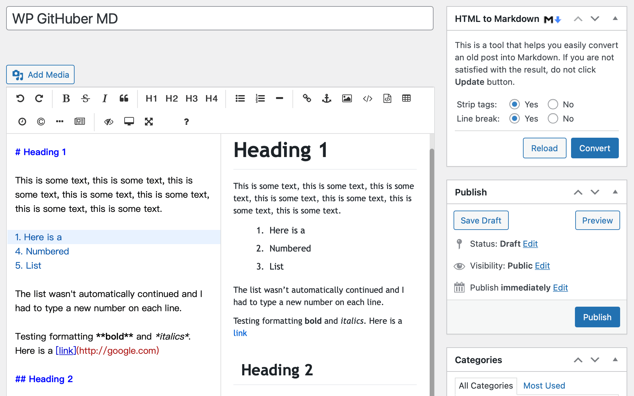Insert a horizontal rule
This screenshot has width=634, height=396.
279,98
